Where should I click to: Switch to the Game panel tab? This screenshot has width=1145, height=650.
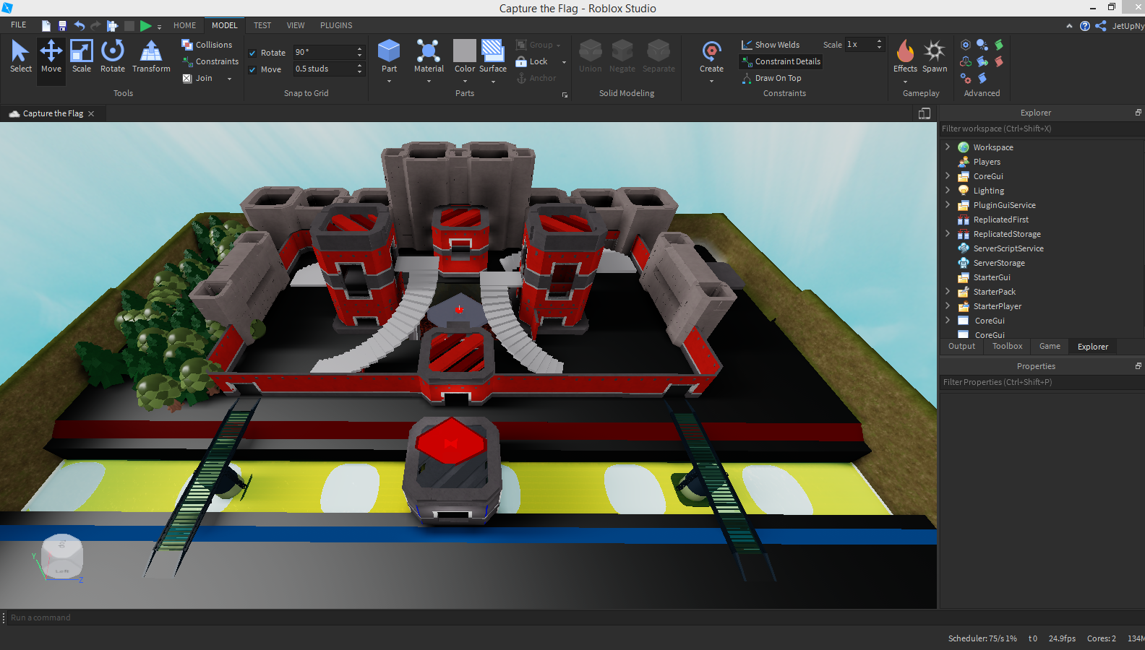(x=1050, y=347)
